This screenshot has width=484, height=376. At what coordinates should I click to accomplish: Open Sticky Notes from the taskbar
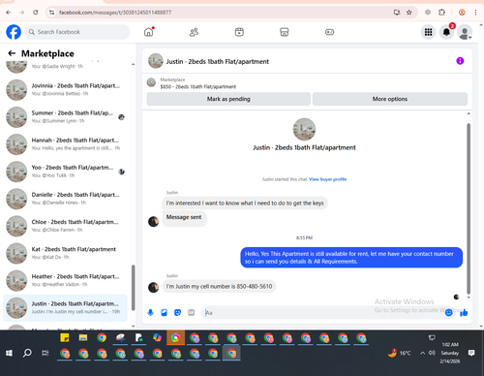pyautogui.click(x=65, y=338)
